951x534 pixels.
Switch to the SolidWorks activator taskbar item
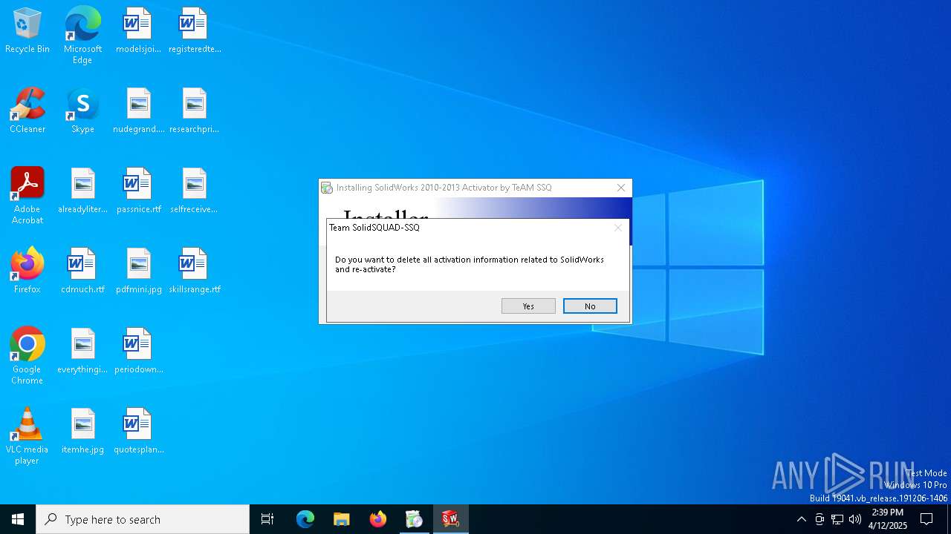[x=450, y=519]
